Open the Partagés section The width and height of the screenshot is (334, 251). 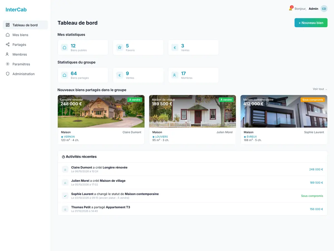tap(25, 45)
